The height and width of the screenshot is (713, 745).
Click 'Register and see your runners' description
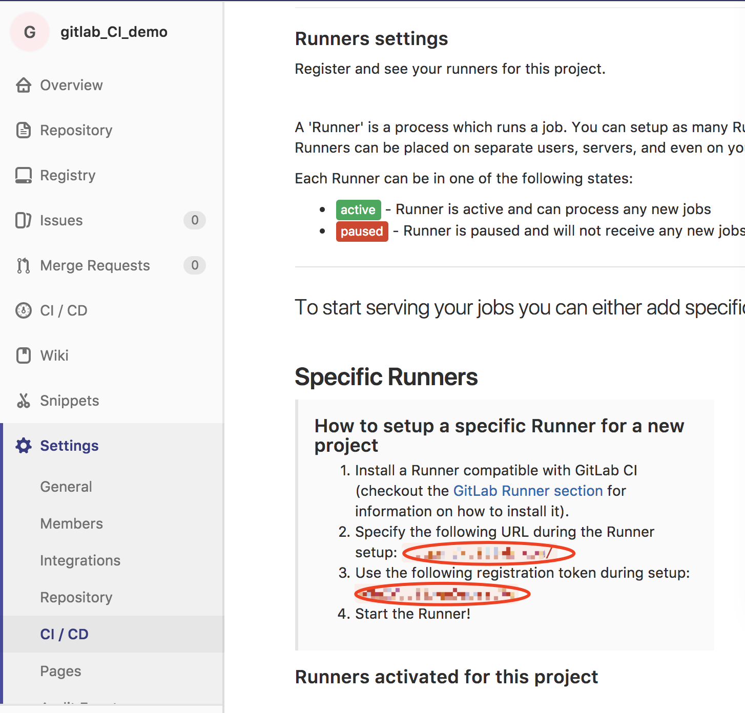pyautogui.click(x=450, y=69)
